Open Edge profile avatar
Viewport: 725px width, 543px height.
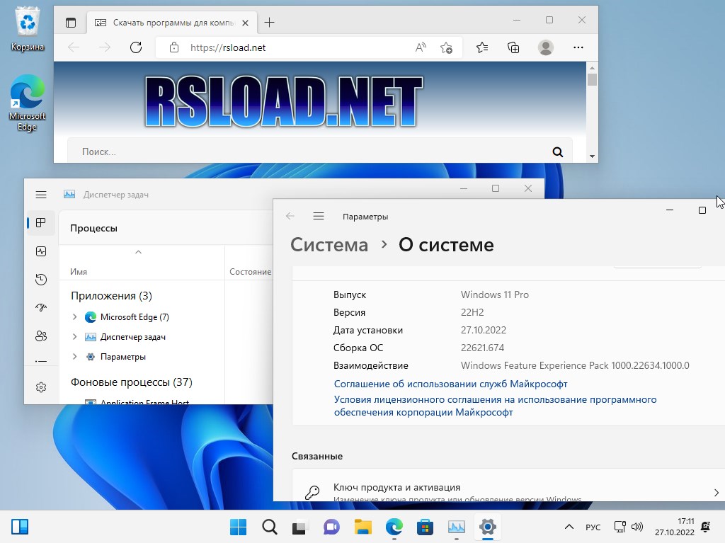[546, 47]
